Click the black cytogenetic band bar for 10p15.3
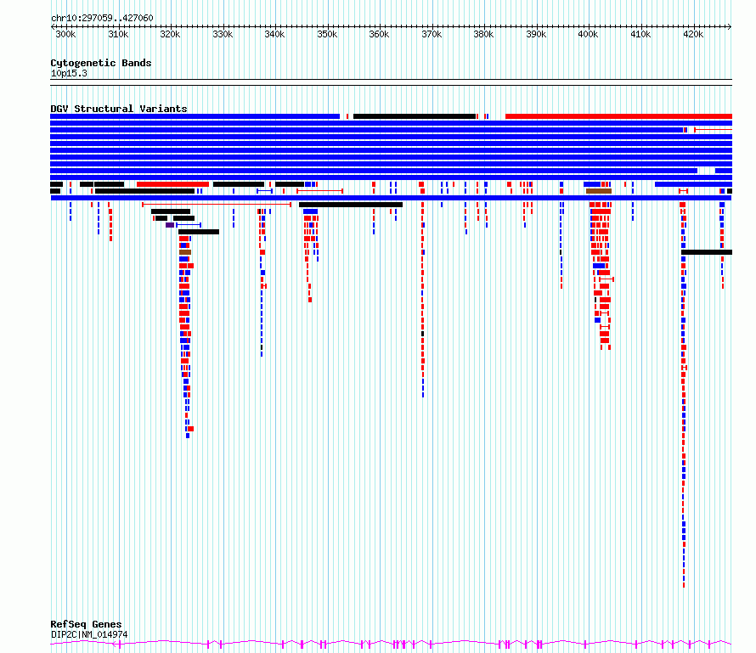The height and width of the screenshot is (653, 756). [x=391, y=82]
